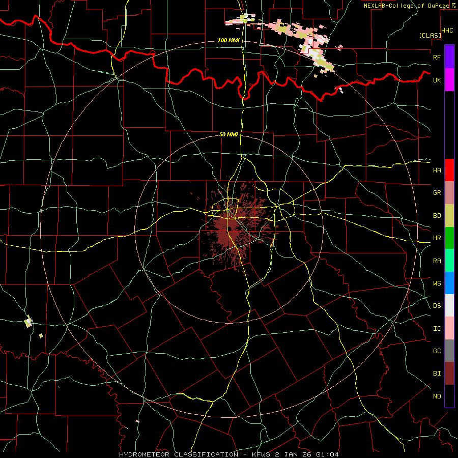Click the red HA color swatch
Image resolution: width=458 pixels, height=458 pixels.
tap(449, 170)
